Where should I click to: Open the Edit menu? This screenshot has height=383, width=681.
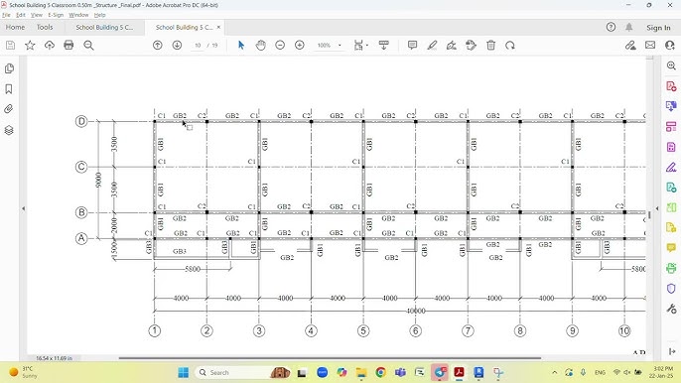pyautogui.click(x=21, y=15)
